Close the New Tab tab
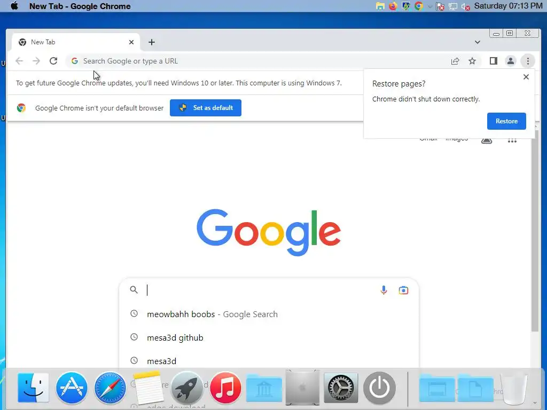The image size is (547, 410). (131, 42)
